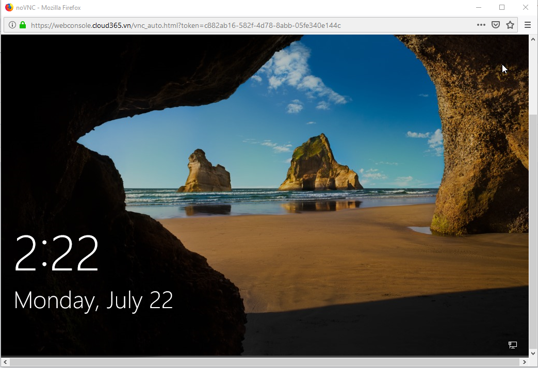Screen dimensions: 538x368
Task: Click the Firefox logo in the title bar
Action: (9, 7)
